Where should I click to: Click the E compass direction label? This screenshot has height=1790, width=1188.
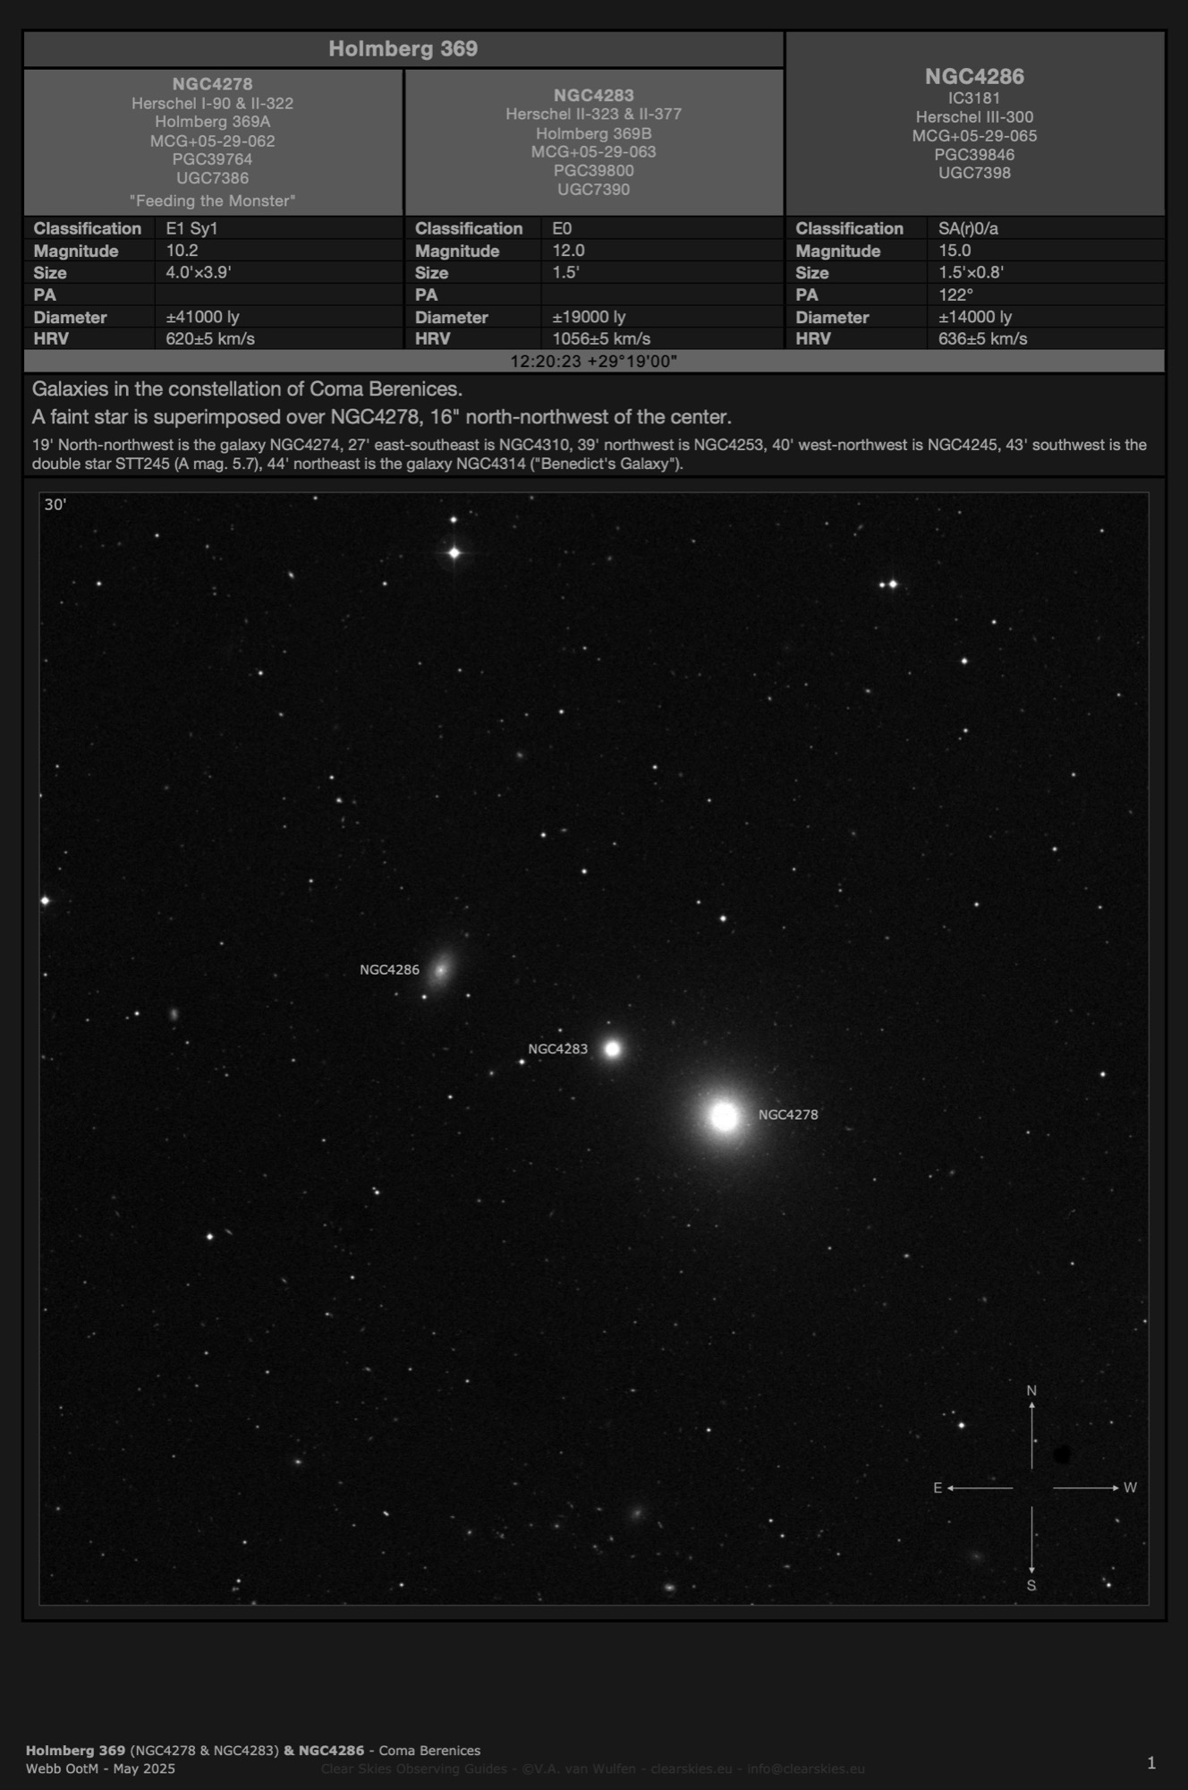938,1487
